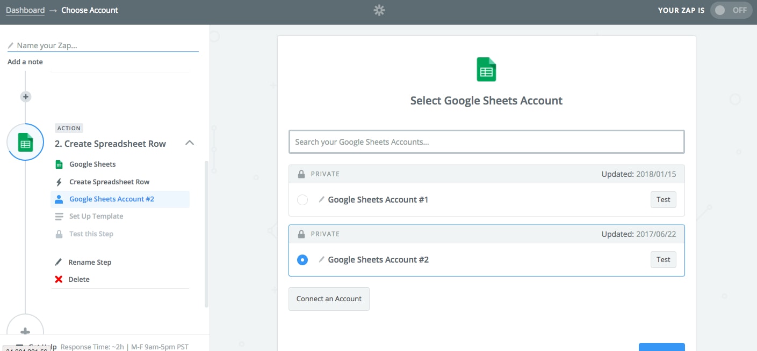The width and height of the screenshot is (757, 351).
Task: Open the Set Up Template step
Action: tap(96, 216)
